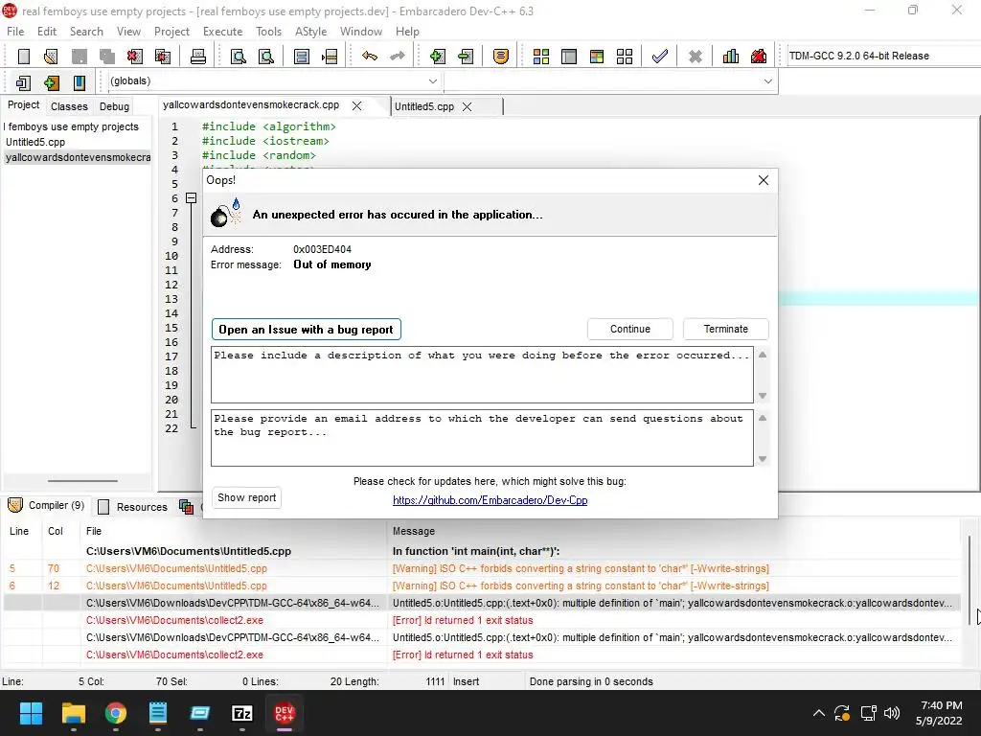Open the Execute menu
Viewport: 981px width, 736px height.
pyautogui.click(x=222, y=32)
